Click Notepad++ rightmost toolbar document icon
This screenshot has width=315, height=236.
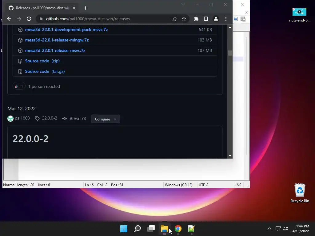tap(243, 19)
